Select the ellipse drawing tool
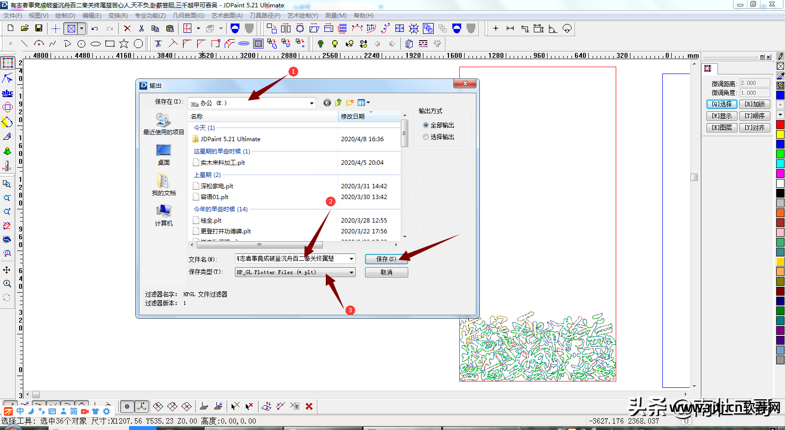Image resolution: width=785 pixels, height=430 pixels. [x=96, y=44]
